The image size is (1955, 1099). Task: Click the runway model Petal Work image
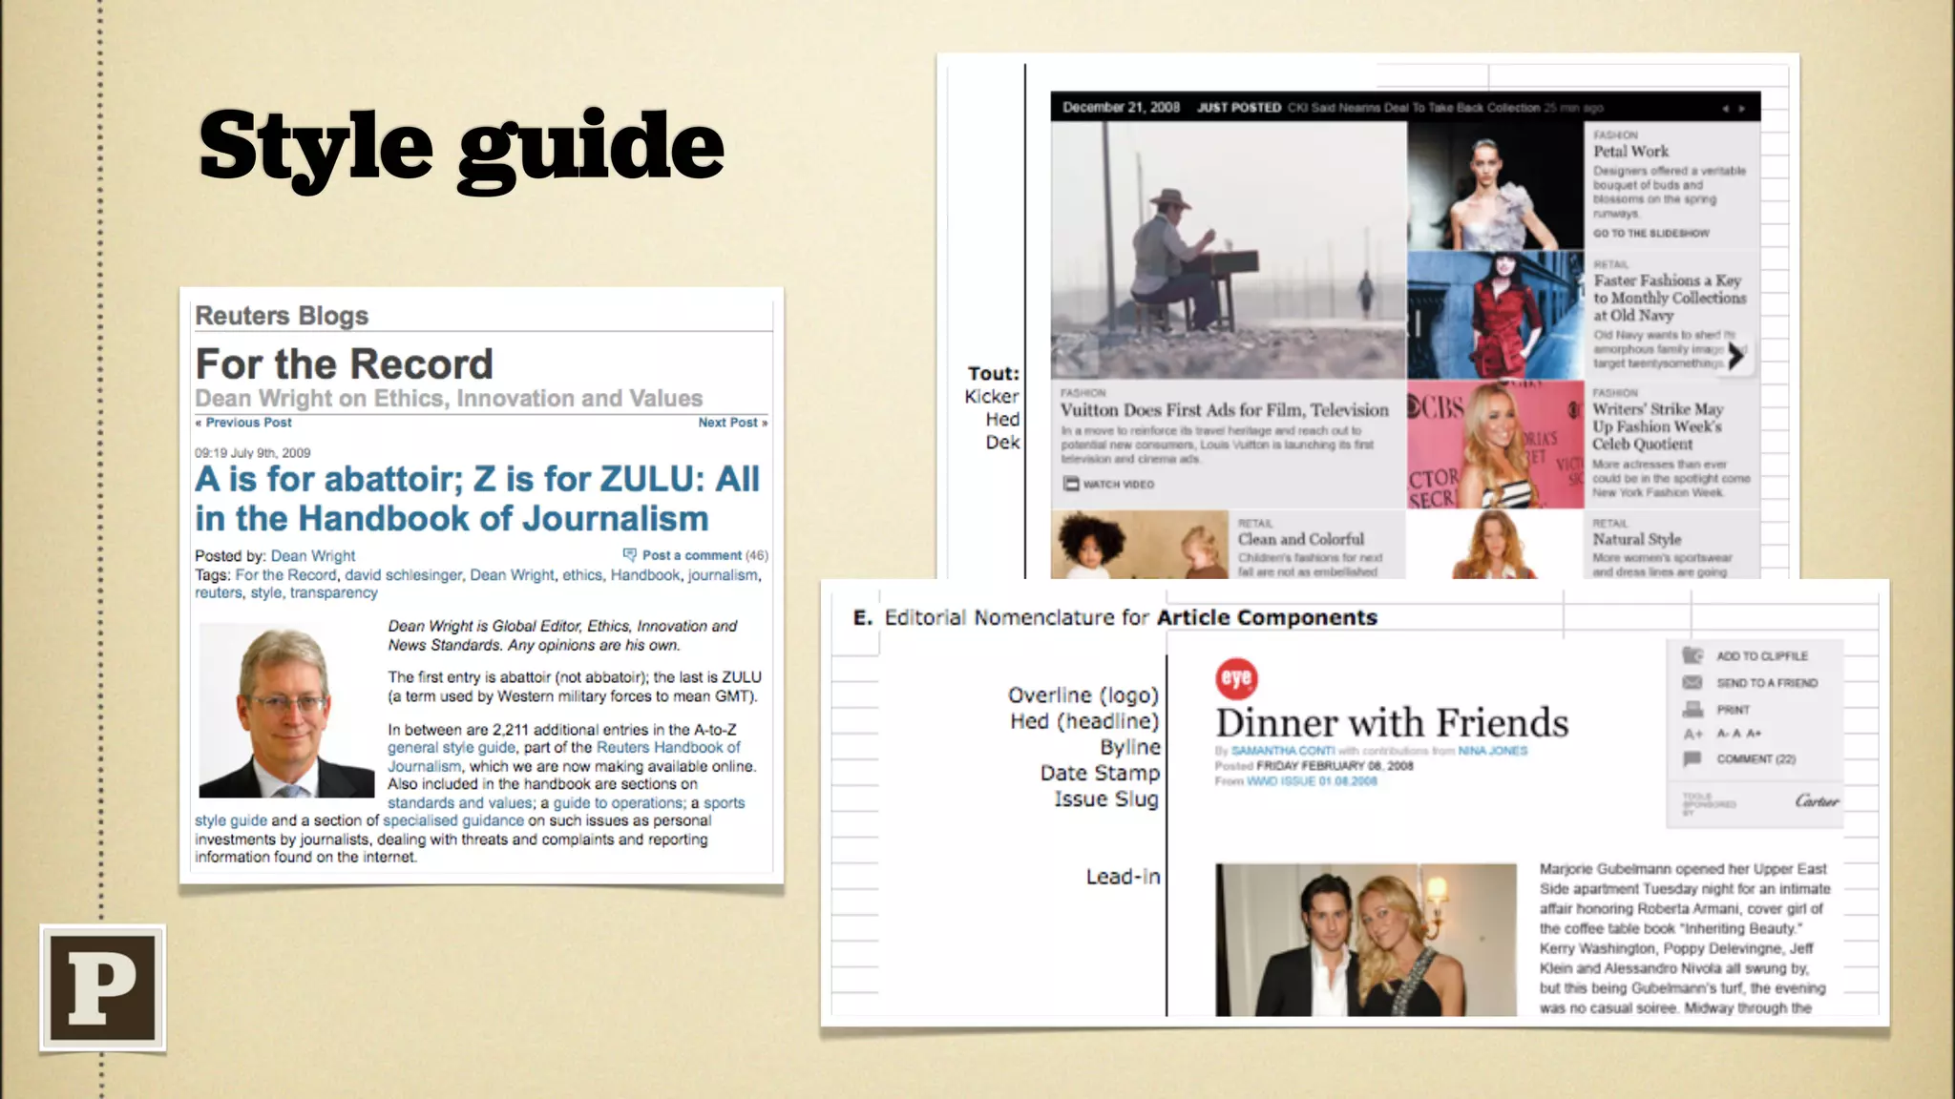(1495, 186)
